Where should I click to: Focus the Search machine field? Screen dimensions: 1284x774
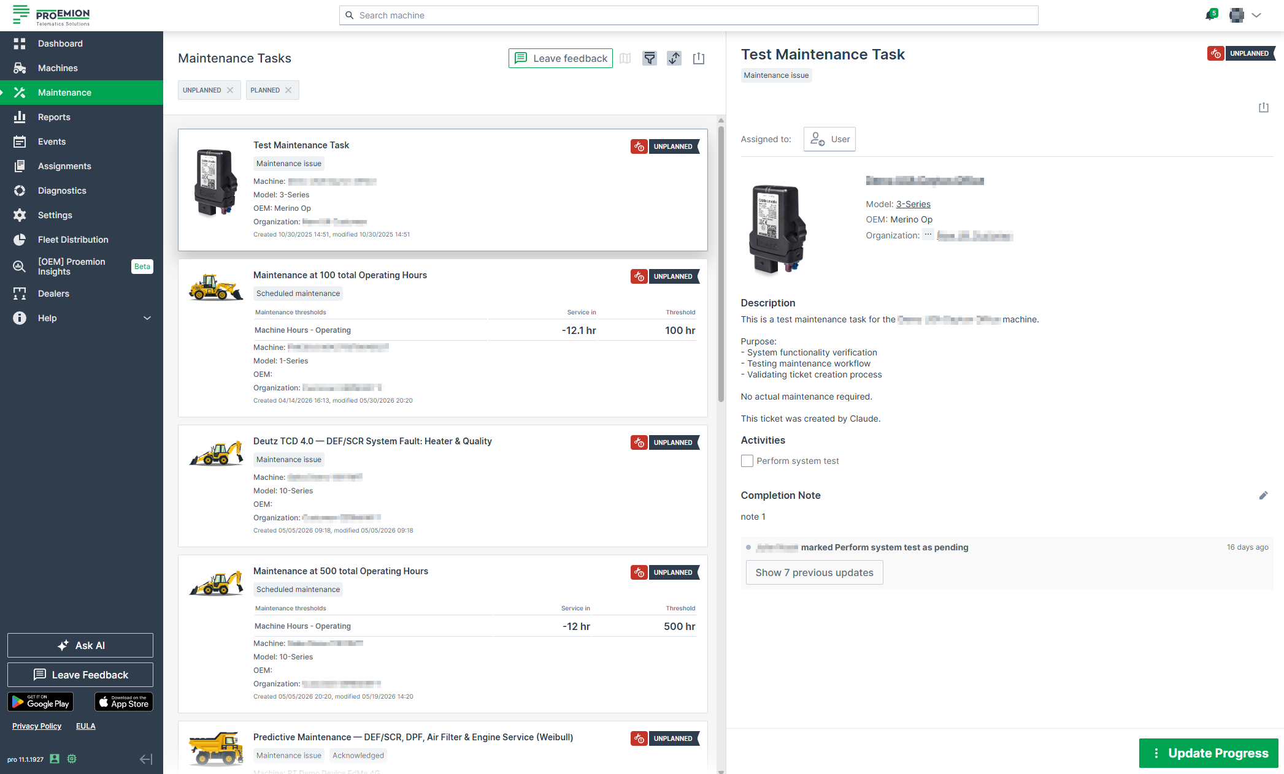tap(688, 15)
